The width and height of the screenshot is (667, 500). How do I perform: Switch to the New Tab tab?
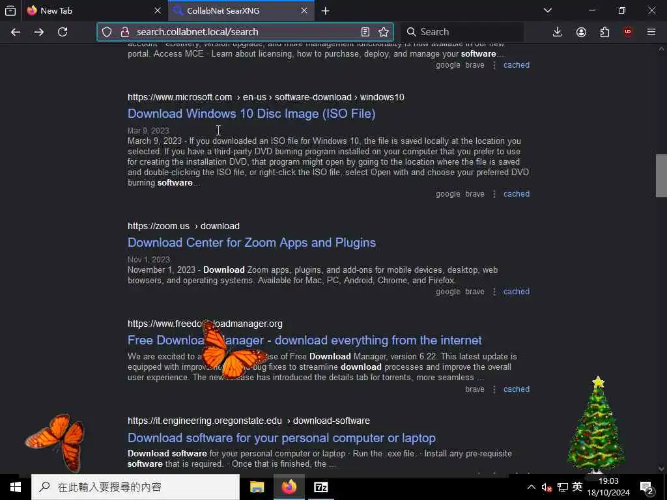pyautogui.click(x=94, y=10)
